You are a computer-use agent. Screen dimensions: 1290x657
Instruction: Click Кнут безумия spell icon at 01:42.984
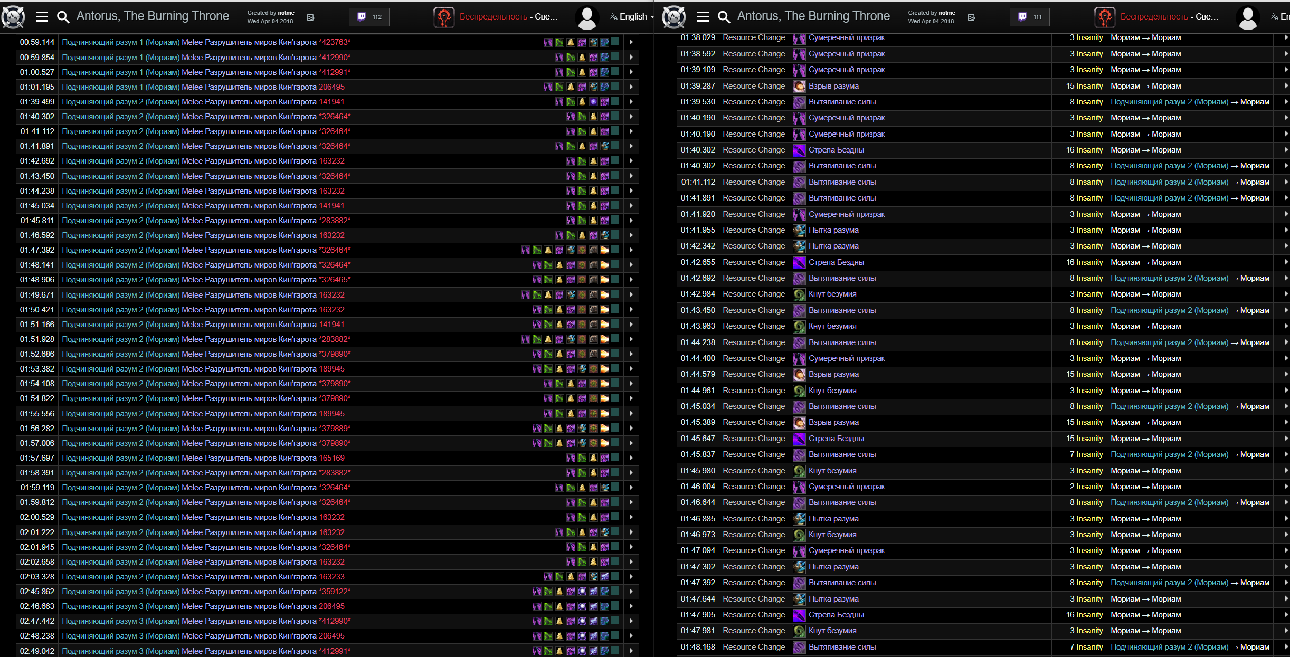click(799, 294)
